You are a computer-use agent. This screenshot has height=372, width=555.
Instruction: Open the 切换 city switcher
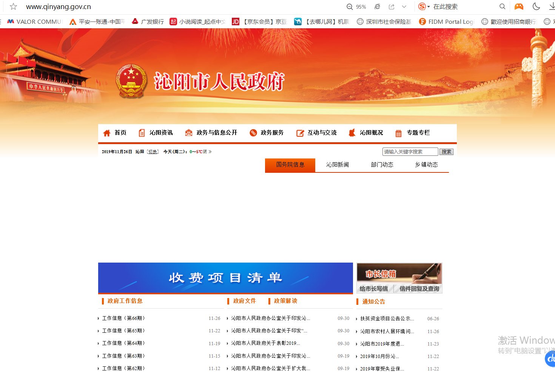[153, 151]
